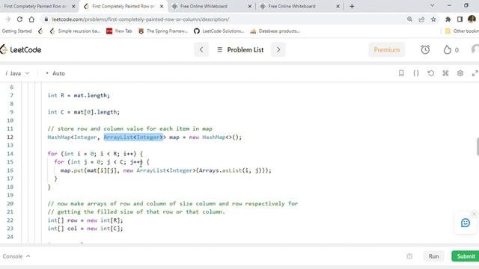Click the Auto indicator in editor toolbar
Image resolution: width=479 pixels, height=269 pixels.
click(x=55, y=73)
